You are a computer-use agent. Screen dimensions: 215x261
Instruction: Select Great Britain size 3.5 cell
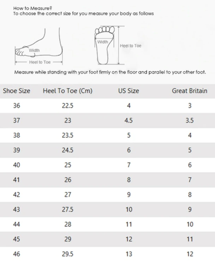[x=190, y=121]
